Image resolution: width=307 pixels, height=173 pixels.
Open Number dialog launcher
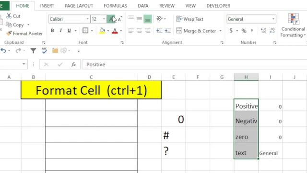coord(275,42)
